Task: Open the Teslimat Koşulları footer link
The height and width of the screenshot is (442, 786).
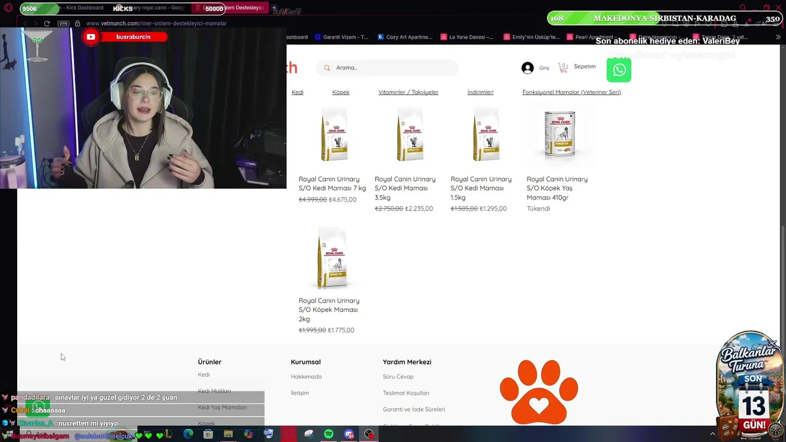Action: pos(406,393)
